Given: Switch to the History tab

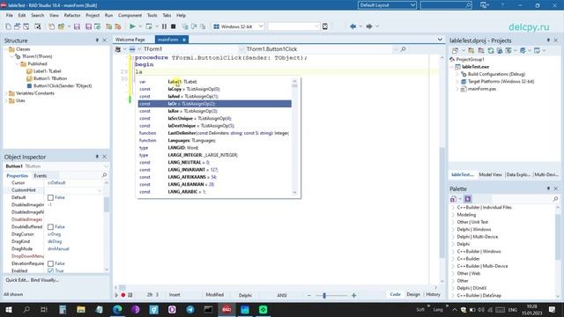Looking at the screenshot, I should click(433, 294).
